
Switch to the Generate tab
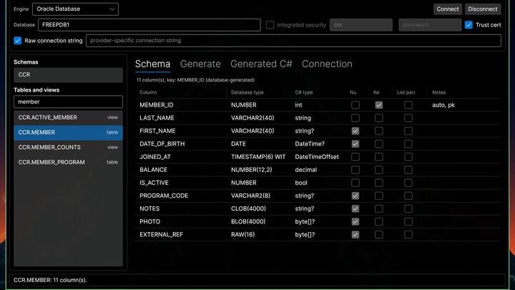(x=200, y=64)
